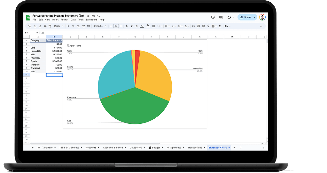Click the font size field
The width and height of the screenshot is (327, 173).
click(x=116, y=26)
